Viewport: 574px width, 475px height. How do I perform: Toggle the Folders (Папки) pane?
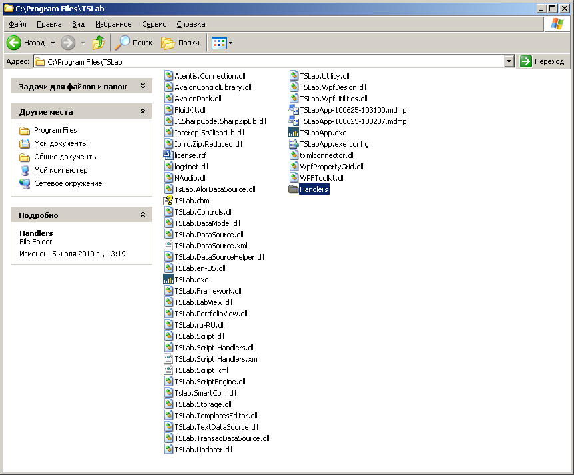(x=180, y=43)
